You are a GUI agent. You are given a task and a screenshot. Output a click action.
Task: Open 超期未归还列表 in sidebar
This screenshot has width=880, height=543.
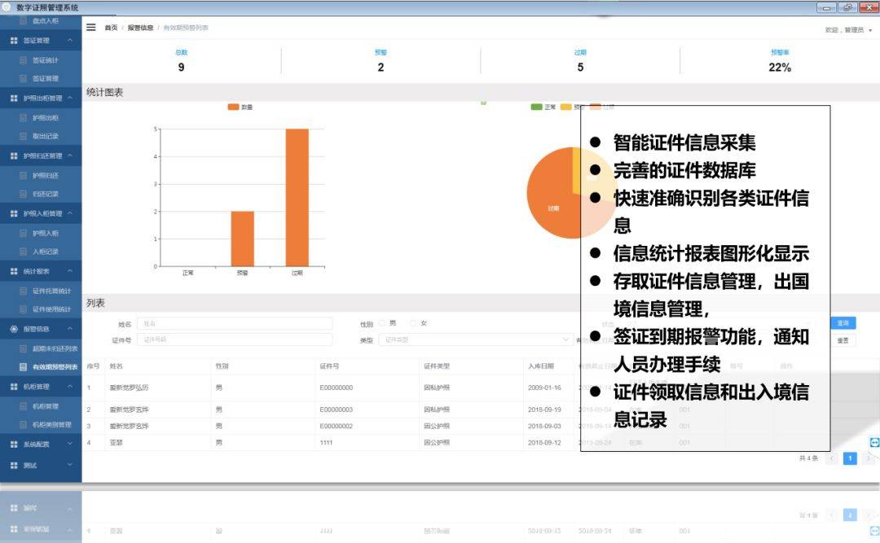point(55,348)
